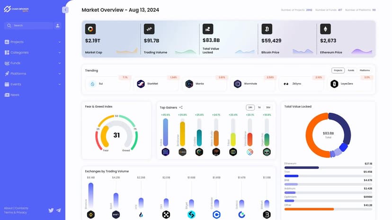This screenshot has height=220, width=392.
Task: Select the LayerZero icon in Trending
Action: [334, 84]
